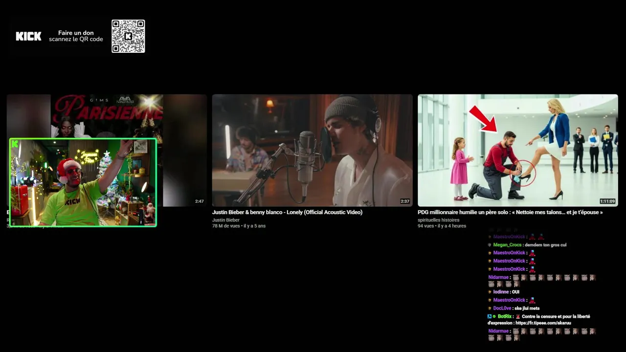Click '94 vues • il y a 4 heures'
Screen dimensions: 626x352
442,226
